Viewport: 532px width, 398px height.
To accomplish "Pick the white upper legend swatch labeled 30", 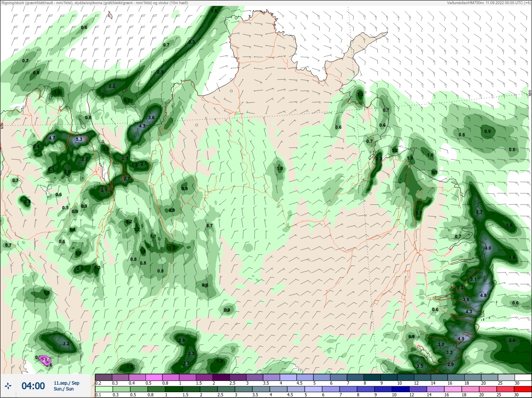I will click(523, 378).
